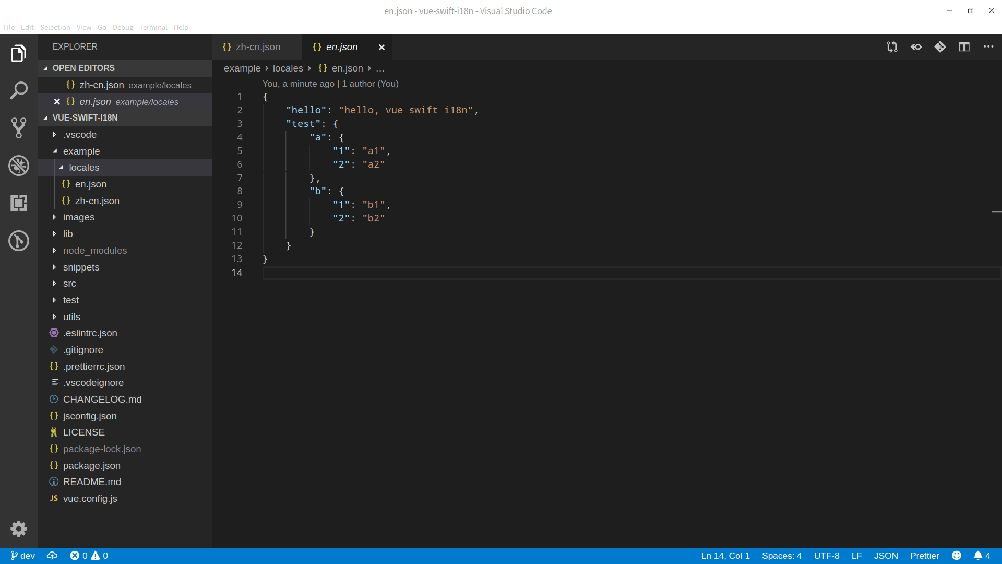Open the Extensions view icon
Viewport: 1002px width, 564px height.
pyautogui.click(x=19, y=203)
